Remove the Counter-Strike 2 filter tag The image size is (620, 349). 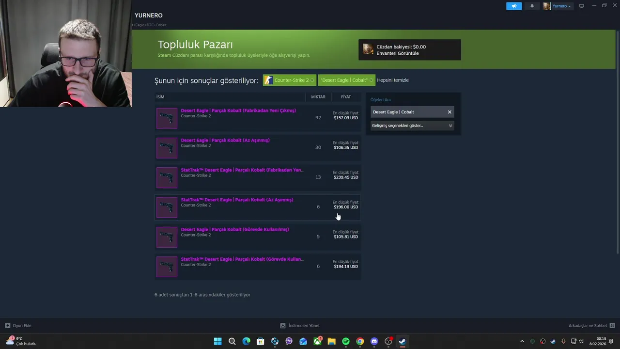coord(312,80)
